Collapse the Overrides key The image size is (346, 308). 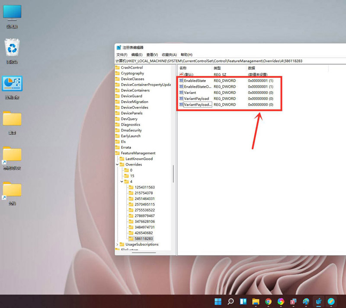(117, 164)
